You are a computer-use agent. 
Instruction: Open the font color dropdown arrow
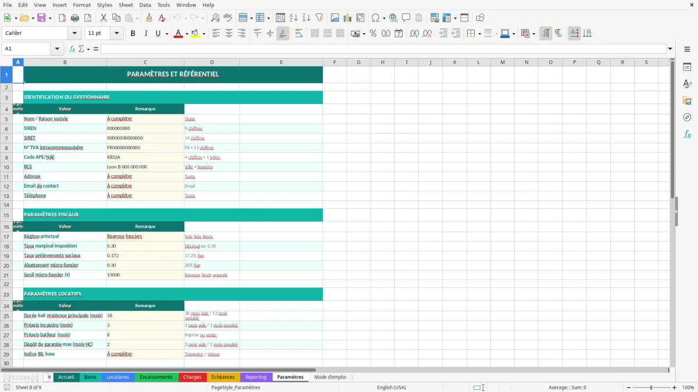click(186, 34)
